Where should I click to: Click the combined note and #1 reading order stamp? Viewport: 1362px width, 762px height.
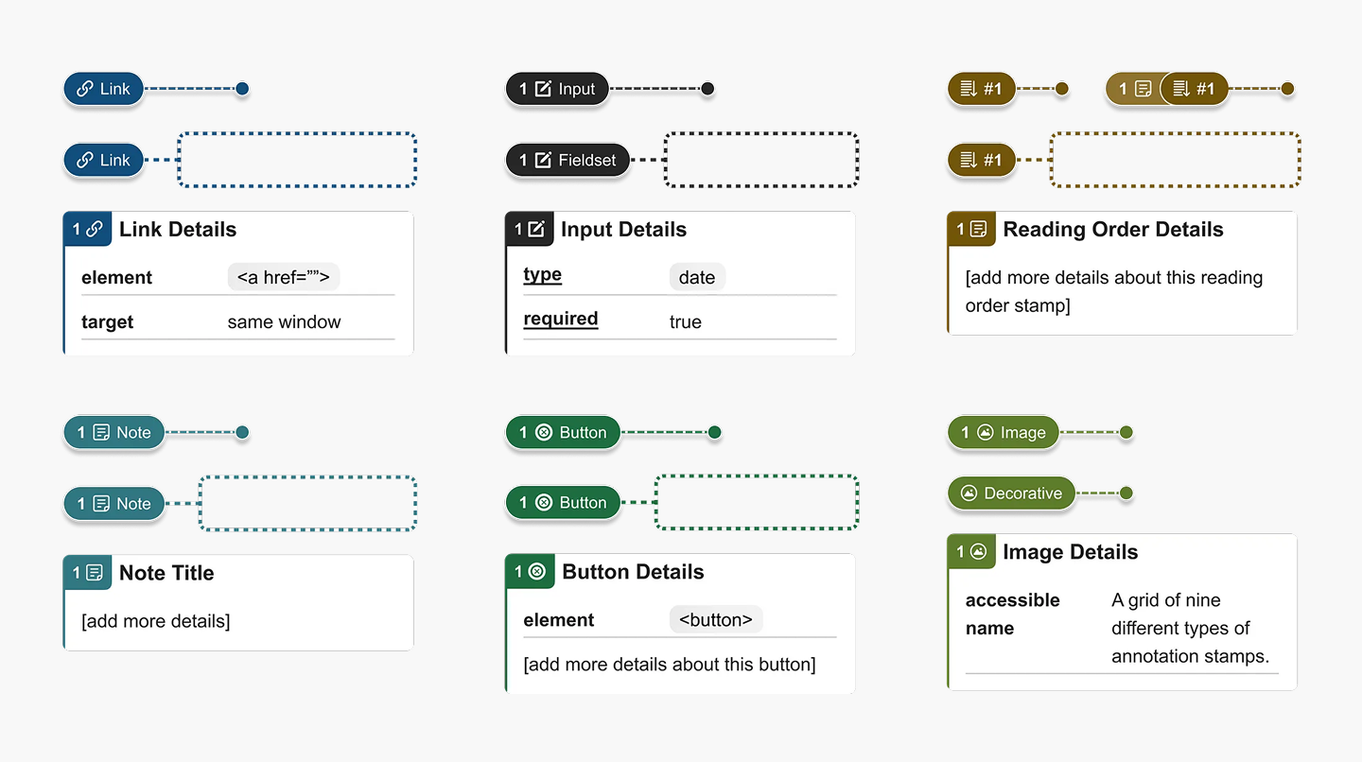pos(1167,89)
